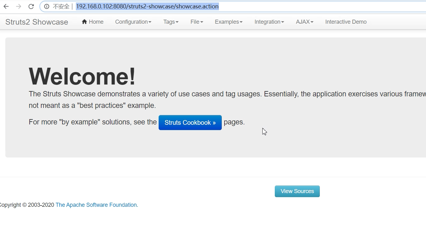Expand the Configuration dropdown menu

133,22
